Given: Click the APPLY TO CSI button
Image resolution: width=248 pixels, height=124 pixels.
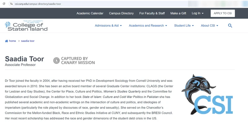Looking at the screenshot, I should [x=223, y=13].
